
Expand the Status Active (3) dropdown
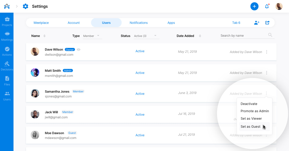[x=146, y=36]
